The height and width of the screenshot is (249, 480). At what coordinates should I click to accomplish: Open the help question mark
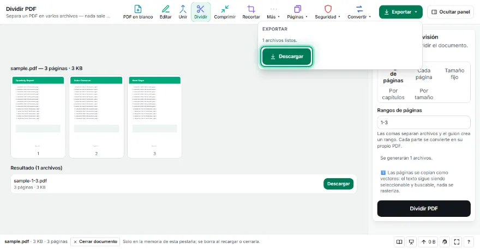click(x=469, y=242)
